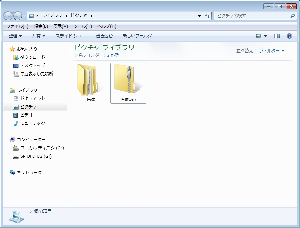Open the ヘルプ(H) menu
Screen dimensions: 300x228
[x=107, y=26]
